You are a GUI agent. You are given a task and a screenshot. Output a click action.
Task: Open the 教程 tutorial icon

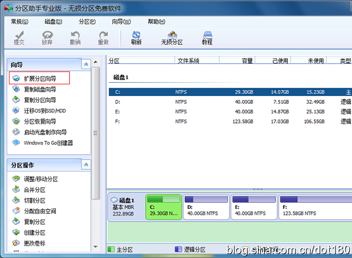point(207,38)
